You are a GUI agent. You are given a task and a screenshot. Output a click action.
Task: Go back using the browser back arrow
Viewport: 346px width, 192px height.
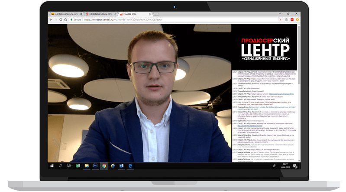click(51, 19)
